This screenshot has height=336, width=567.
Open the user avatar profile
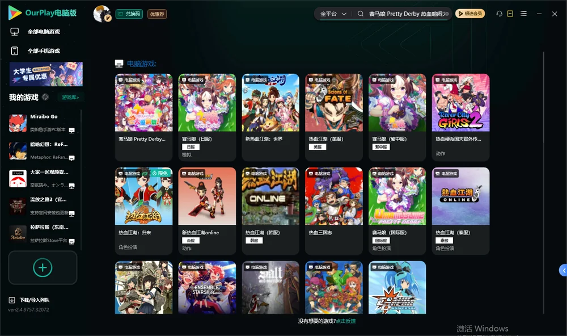point(102,14)
